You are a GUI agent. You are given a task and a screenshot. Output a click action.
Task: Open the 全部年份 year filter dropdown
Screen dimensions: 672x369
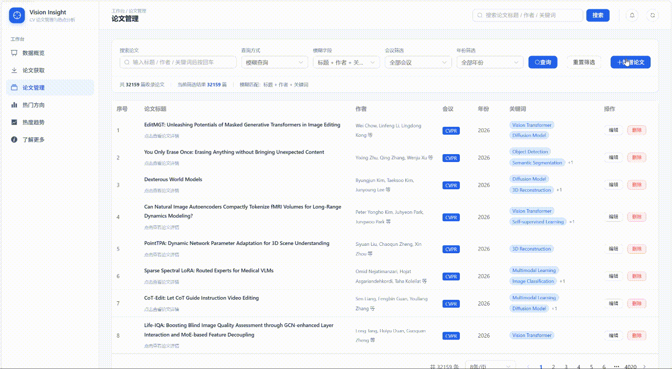(x=490, y=62)
